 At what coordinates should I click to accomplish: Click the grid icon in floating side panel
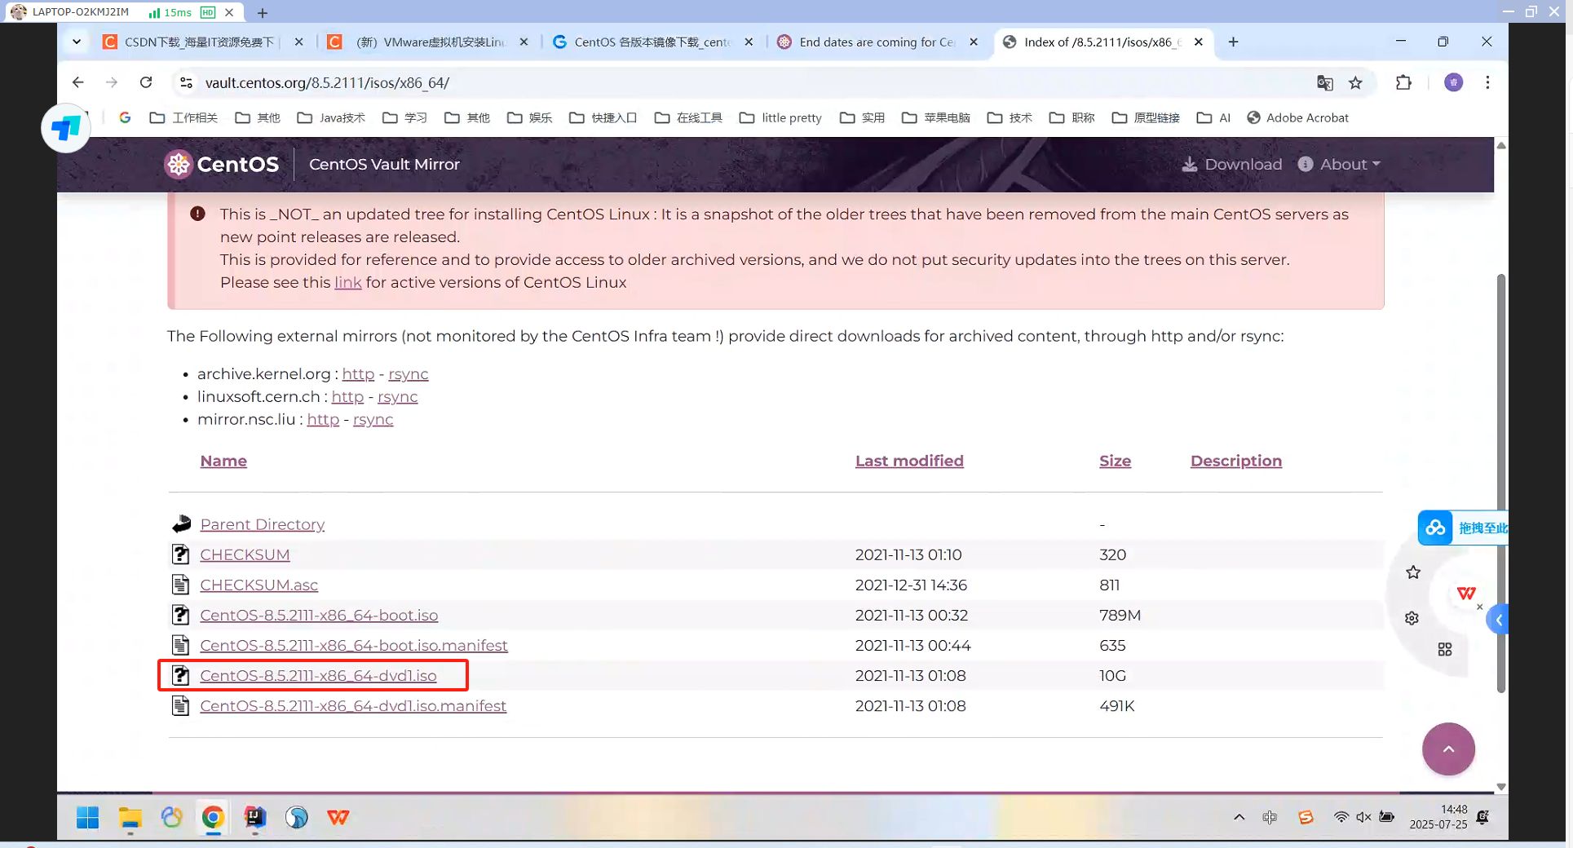1445,649
